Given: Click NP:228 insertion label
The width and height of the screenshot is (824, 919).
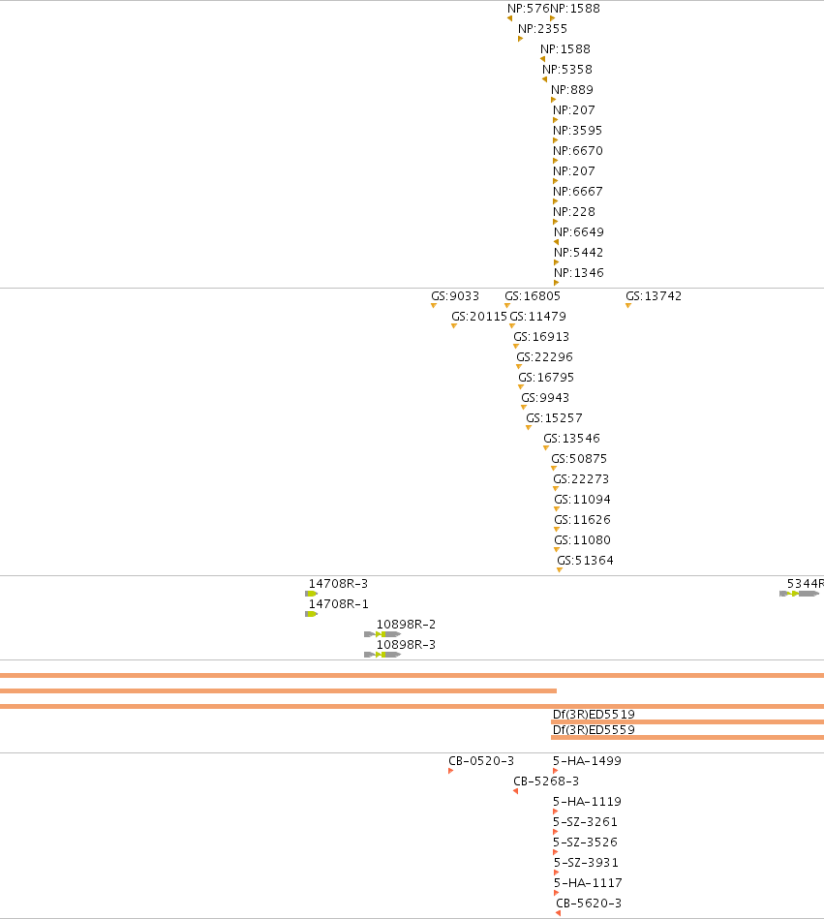Looking at the screenshot, I should (574, 211).
